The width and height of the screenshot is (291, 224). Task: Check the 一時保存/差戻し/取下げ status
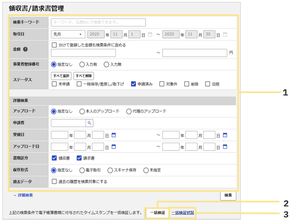tap(79, 84)
